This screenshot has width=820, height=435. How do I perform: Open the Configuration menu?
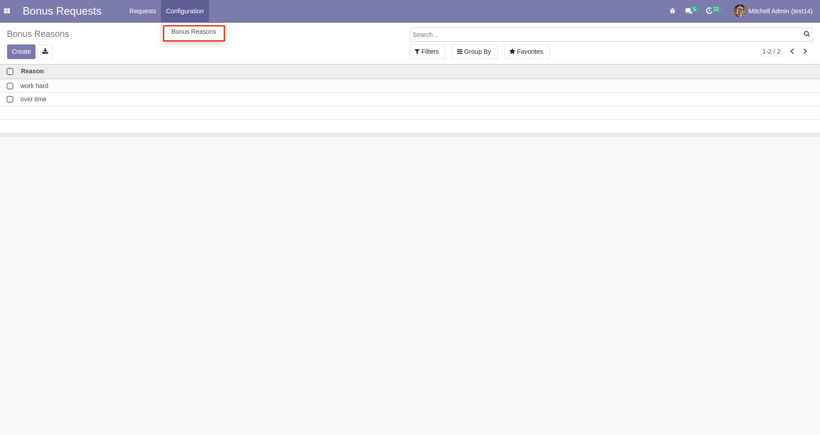click(185, 11)
